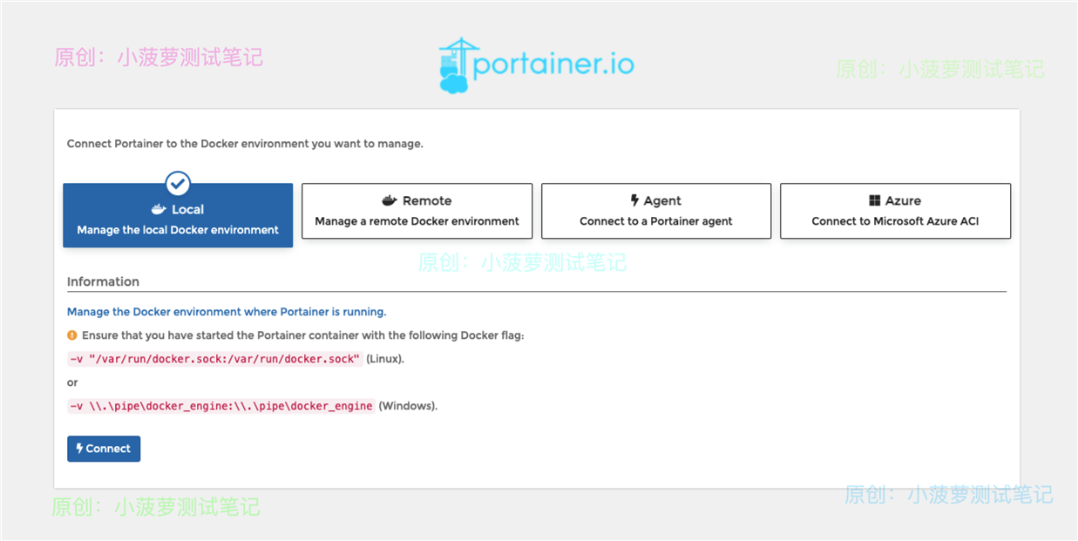The height and width of the screenshot is (541, 1078).
Task: Click the Information section heading
Action: [x=103, y=281]
